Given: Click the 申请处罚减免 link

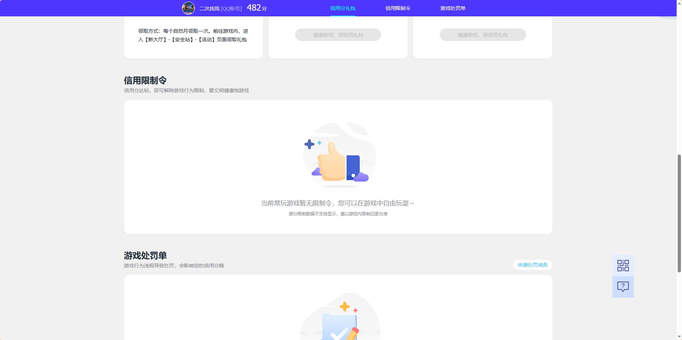Looking at the screenshot, I should click(x=533, y=265).
